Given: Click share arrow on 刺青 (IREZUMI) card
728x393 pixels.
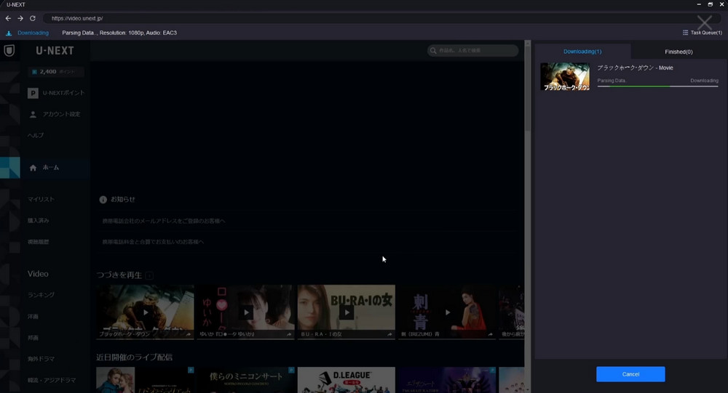Looking at the screenshot, I should click(x=490, y=334).
